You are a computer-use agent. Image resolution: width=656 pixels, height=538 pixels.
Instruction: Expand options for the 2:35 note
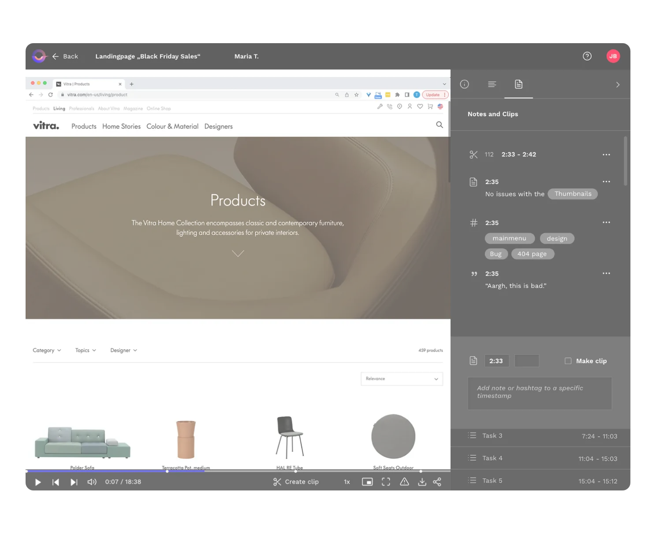coord(606,181)
